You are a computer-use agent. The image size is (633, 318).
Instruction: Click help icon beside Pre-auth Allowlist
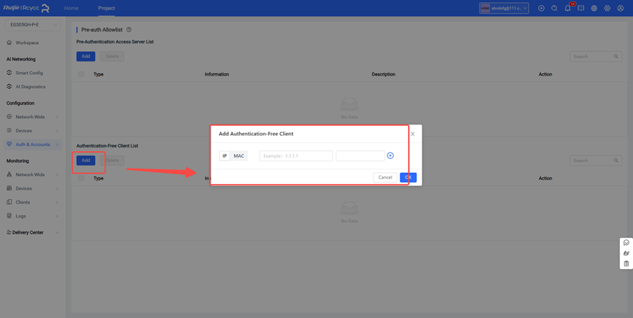(129, 30)
